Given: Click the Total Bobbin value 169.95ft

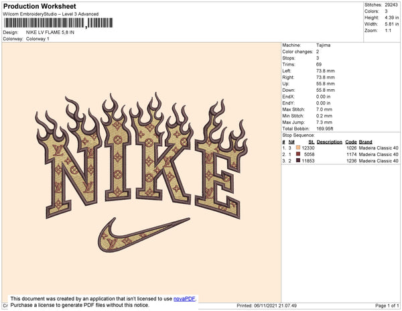Looking at the screenshot, I should tap(324, 129).
